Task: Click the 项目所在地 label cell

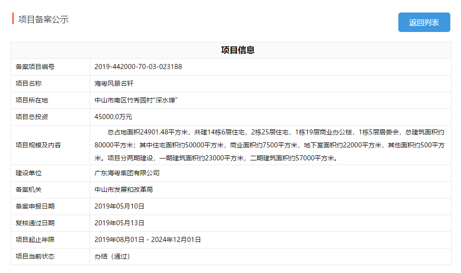Action: point(50,101)
